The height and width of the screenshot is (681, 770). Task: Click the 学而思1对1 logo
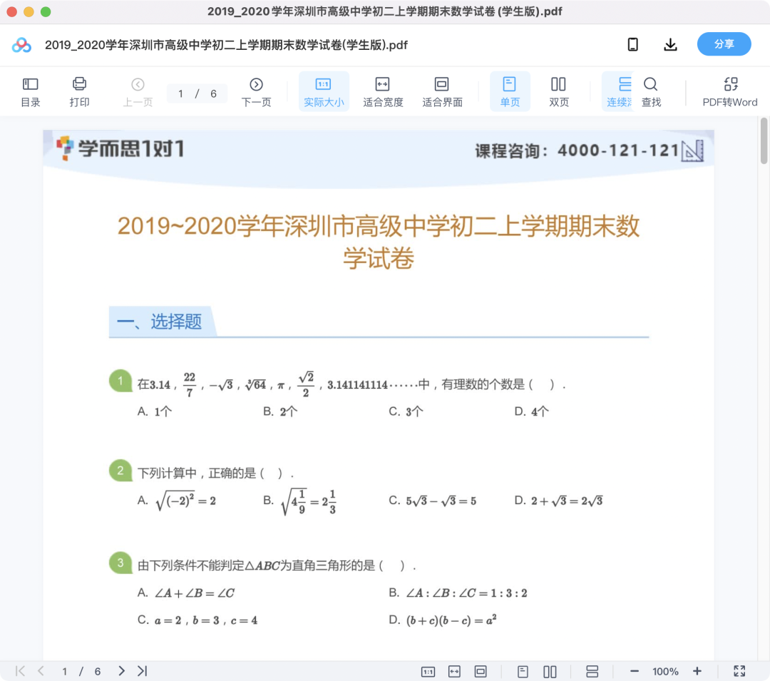(120, 148)
